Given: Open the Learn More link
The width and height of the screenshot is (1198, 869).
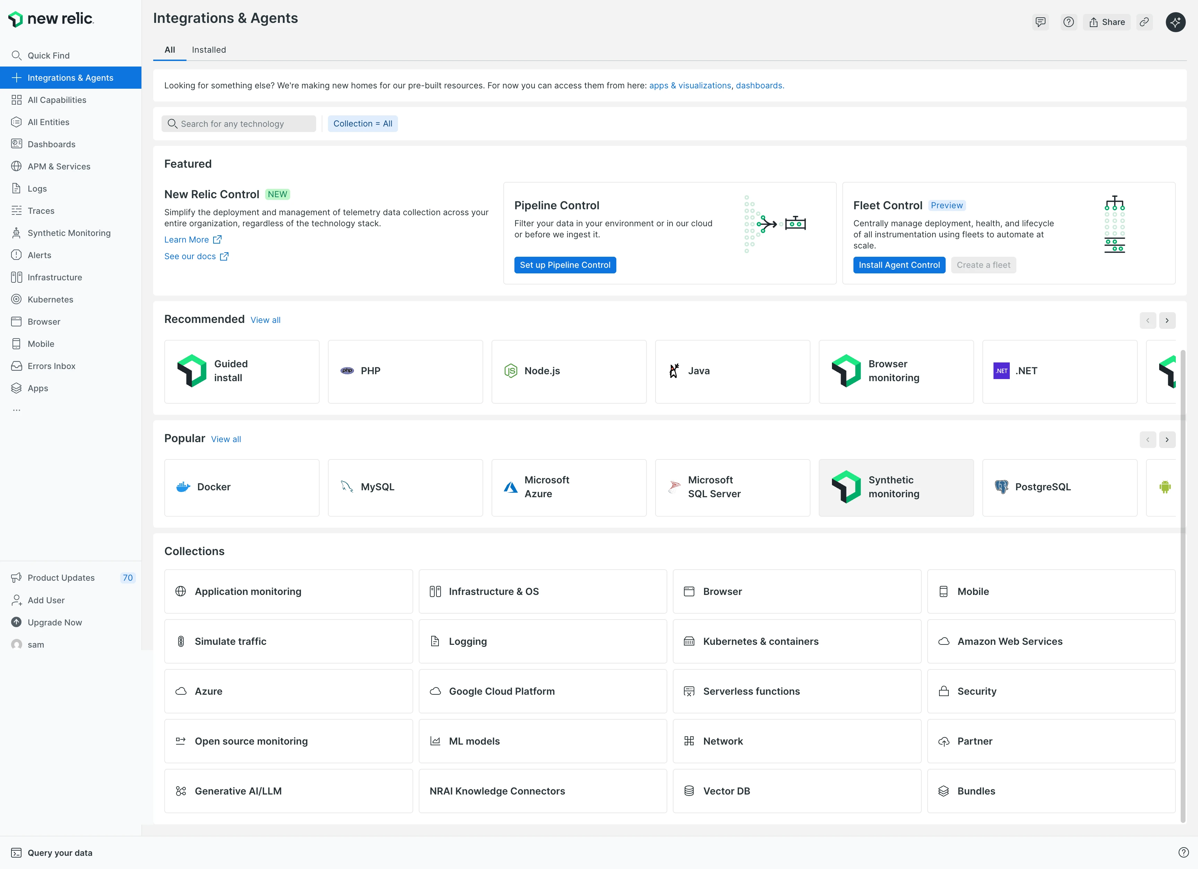Looking at the screenshot, I should tap(193, 240).
